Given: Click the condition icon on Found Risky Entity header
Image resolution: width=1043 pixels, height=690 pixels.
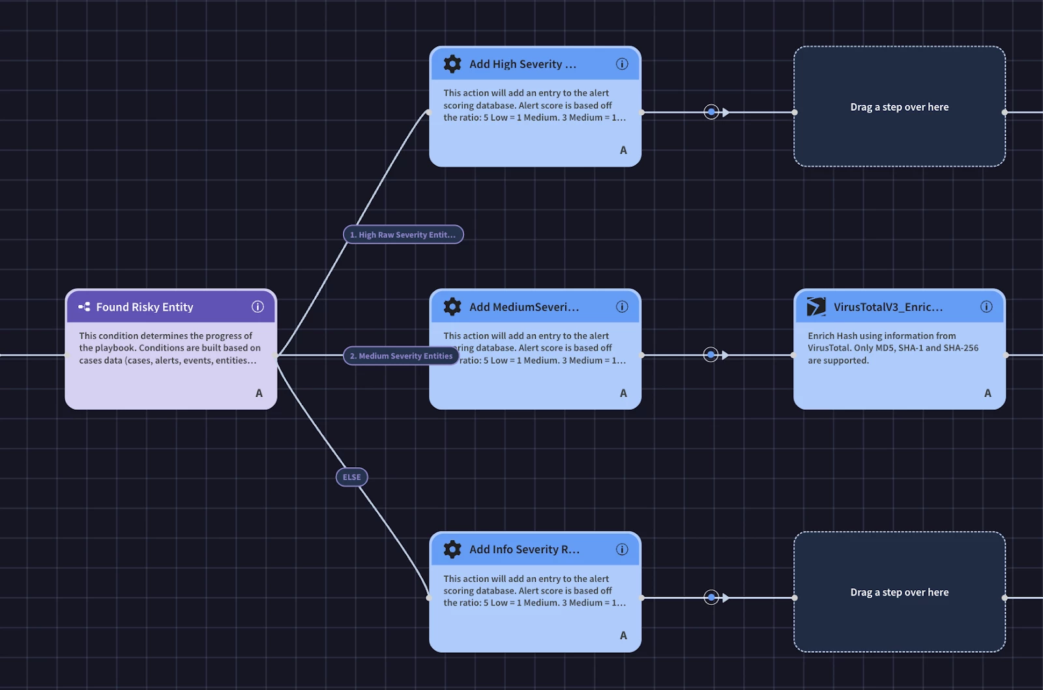Looking at the screenshot, I should pyautogui.click(x=83, y=306).
